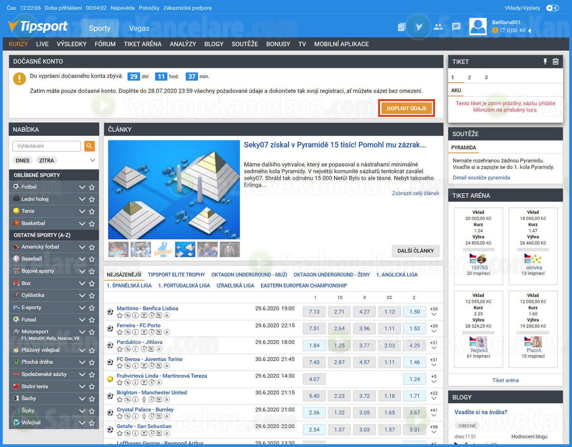Viewport: 572px width, 447px height.
Task: Open the LIVE menu item
Action: pos(42,44)
